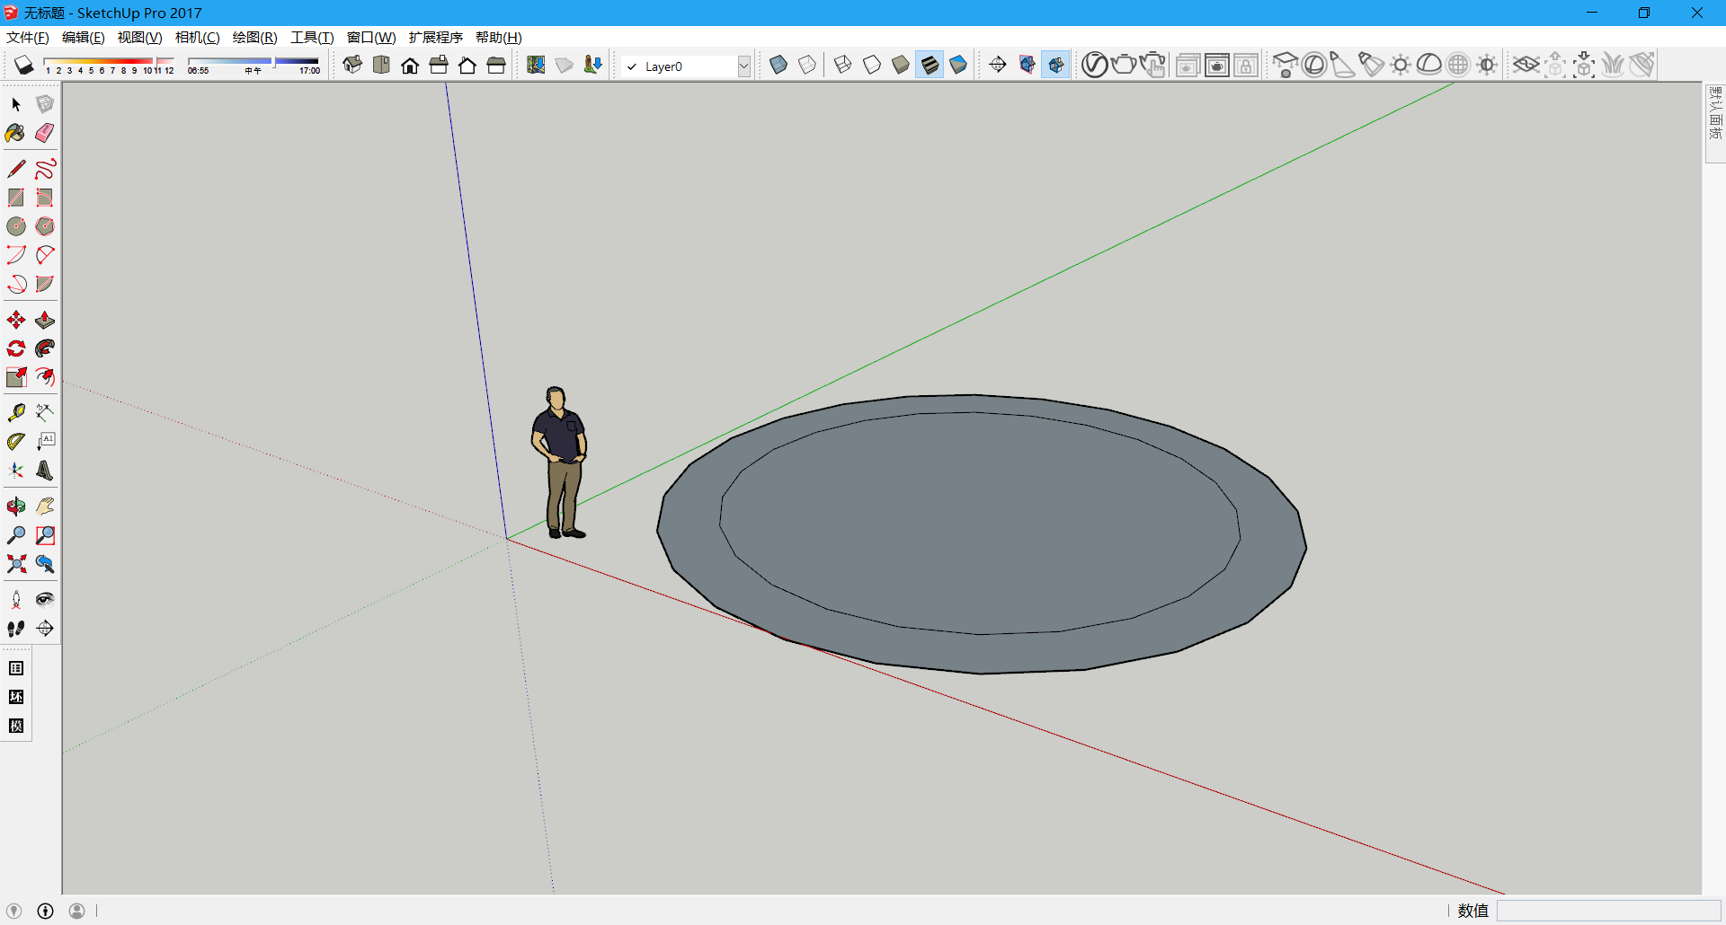Open the 扩展程序 extensions menu
The width and height of the screenshot is (1726, 925).
pyautogui.click(x=435, y=37)
